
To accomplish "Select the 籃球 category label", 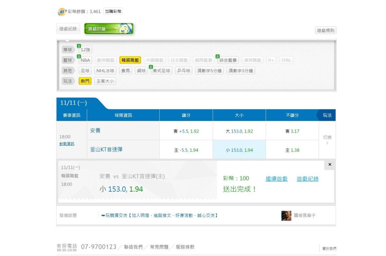I will (x=68, y=60).
